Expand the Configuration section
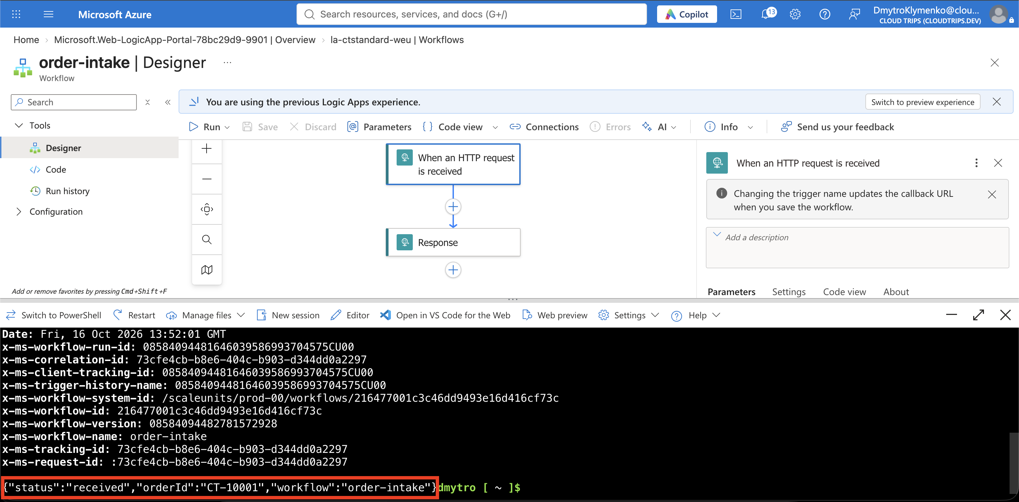This screenshot has width=1019, height=502. point(19,212)
